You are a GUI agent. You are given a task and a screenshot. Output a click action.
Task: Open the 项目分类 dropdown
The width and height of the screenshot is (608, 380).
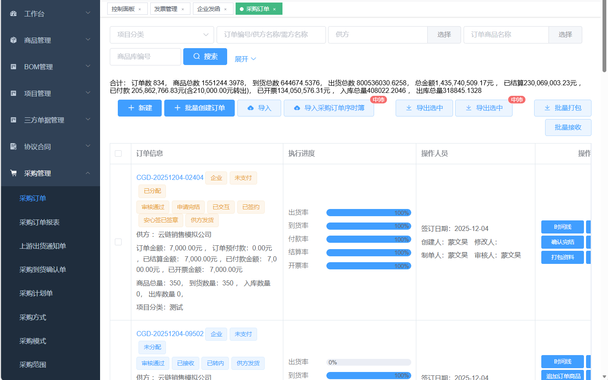162,35
